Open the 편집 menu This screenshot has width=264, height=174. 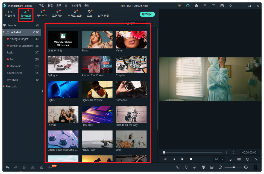tap(50, 6)
